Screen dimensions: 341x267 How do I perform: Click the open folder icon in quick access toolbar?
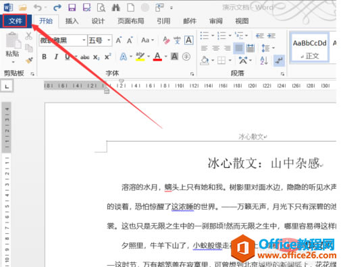[23, 8]
